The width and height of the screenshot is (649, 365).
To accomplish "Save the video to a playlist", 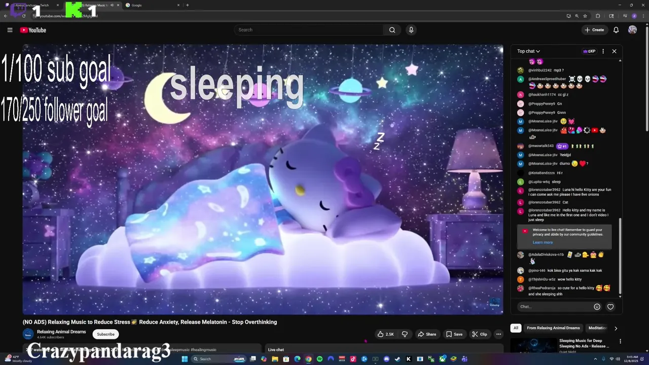I will coord(454,334).
